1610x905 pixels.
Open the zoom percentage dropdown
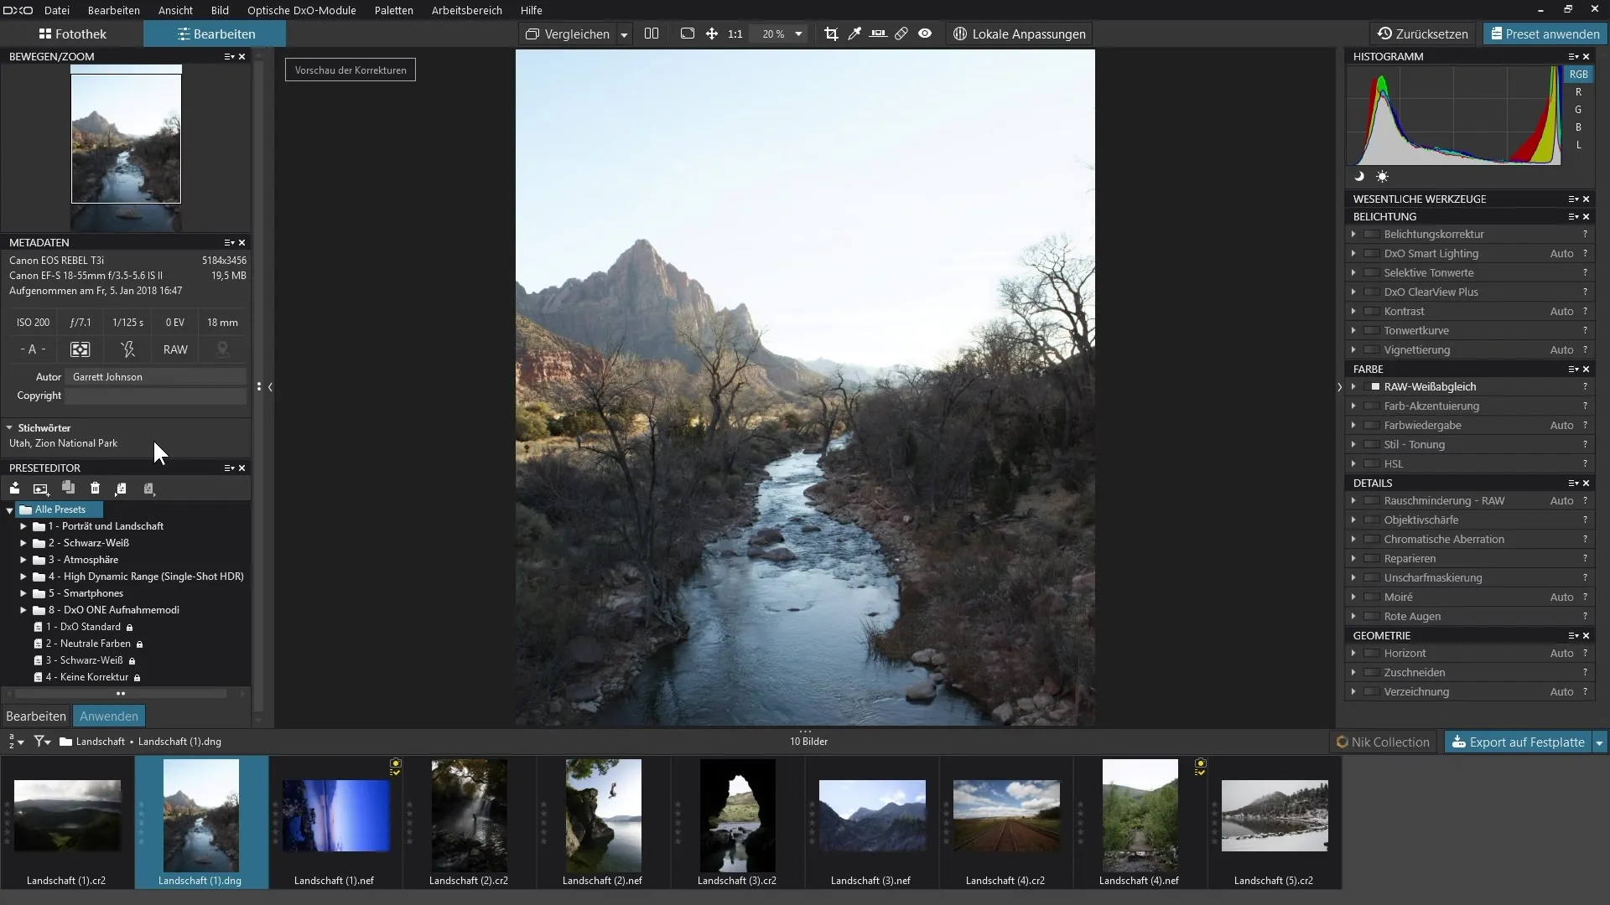pyautogui.click(x=798, y=34)
